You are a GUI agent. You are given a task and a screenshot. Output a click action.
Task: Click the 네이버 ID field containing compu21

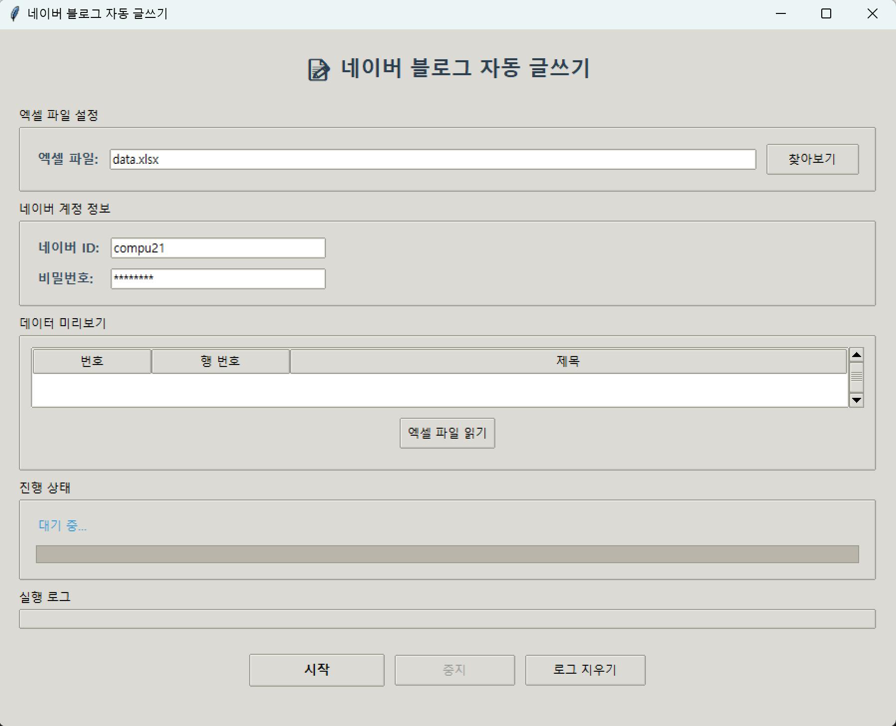(x=218, y=248)
